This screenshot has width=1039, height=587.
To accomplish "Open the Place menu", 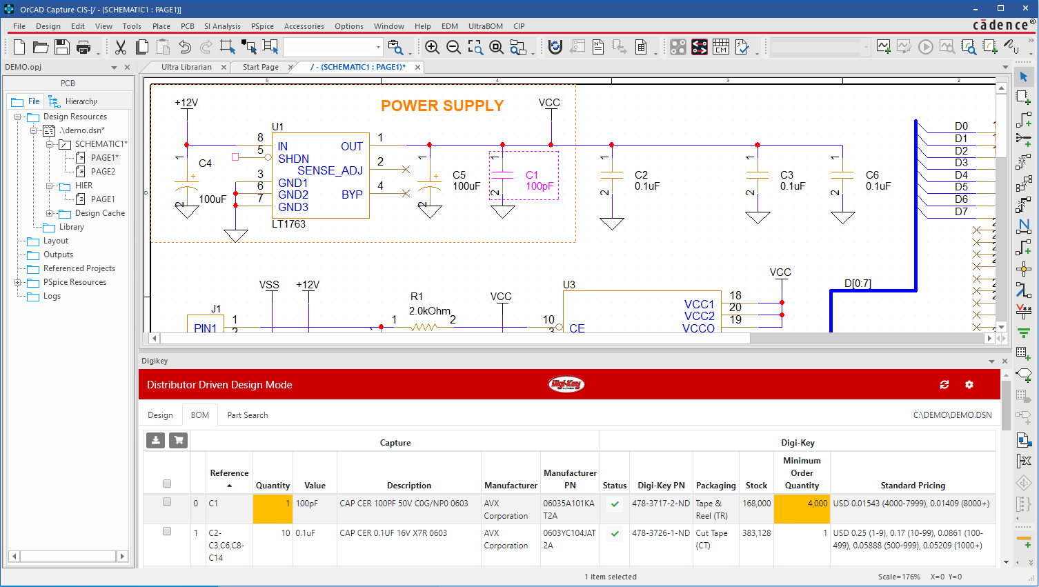I will click(161, 26).
